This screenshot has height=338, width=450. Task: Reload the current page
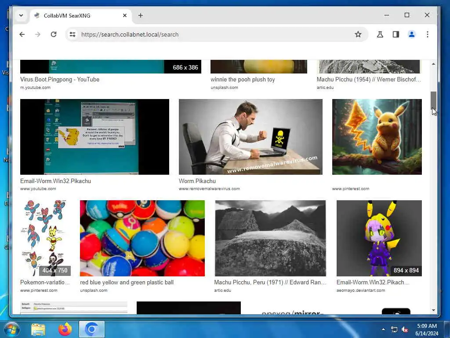point(54,34)
